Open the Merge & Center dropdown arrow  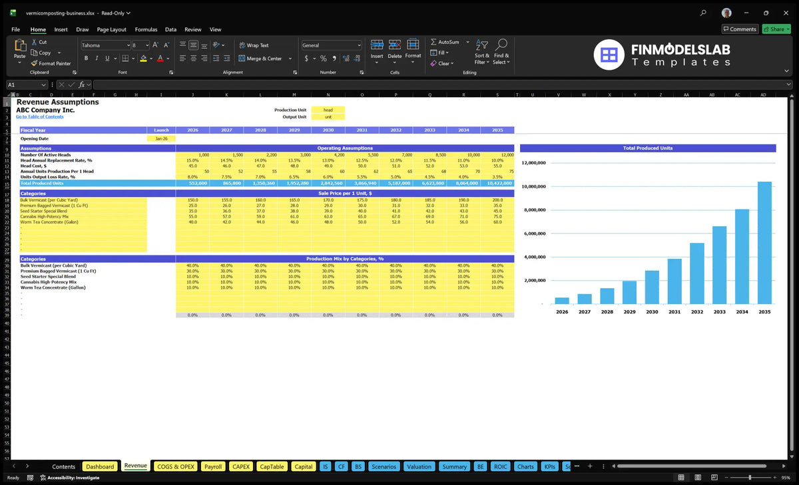(x=290, y=59)
